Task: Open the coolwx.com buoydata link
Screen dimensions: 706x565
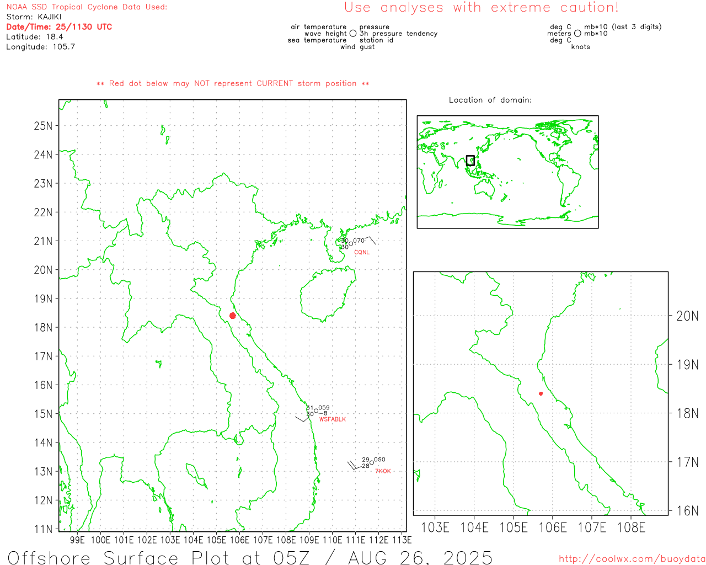Action: click(632, 559)
